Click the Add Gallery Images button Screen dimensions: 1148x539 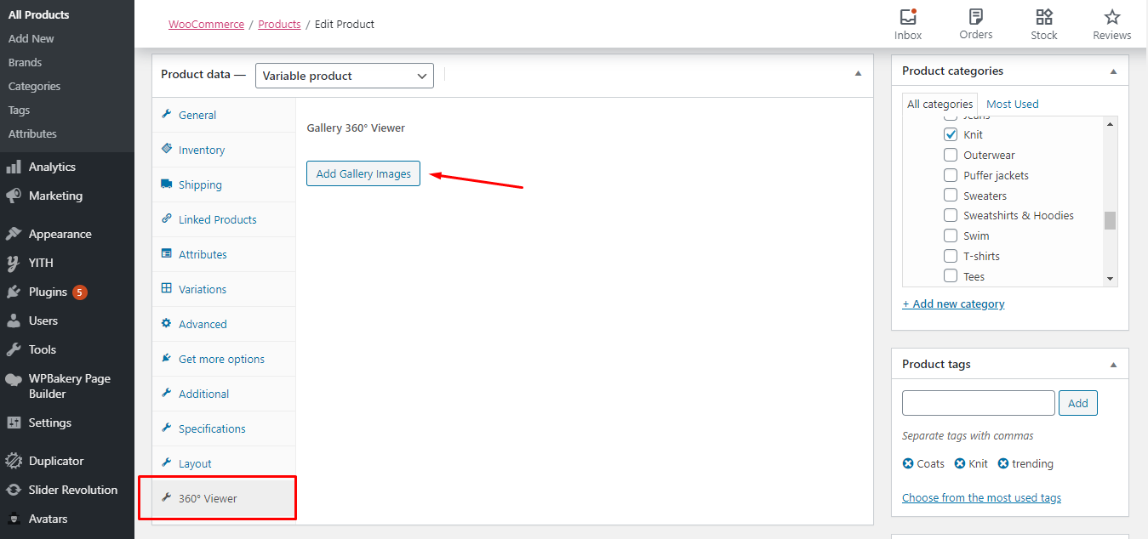coord(363,173)
